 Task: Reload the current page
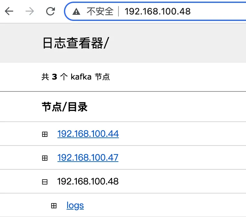click(50, 12)
